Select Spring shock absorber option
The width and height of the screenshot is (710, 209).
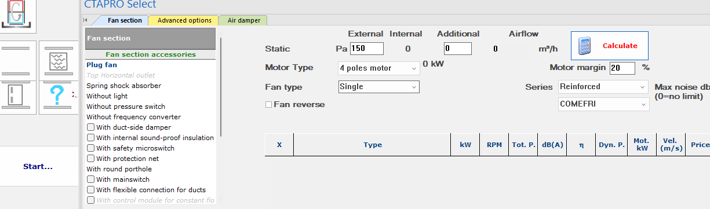124,86
